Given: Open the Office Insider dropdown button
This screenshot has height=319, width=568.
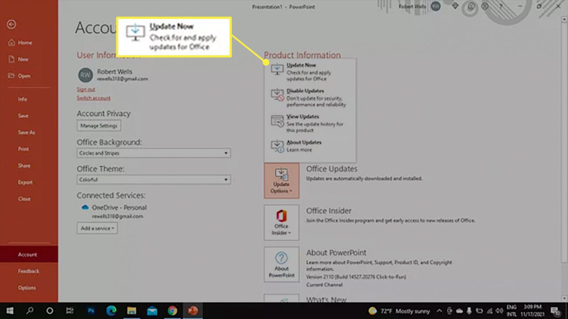Looking at the screenshot, I should pos(281,222).
